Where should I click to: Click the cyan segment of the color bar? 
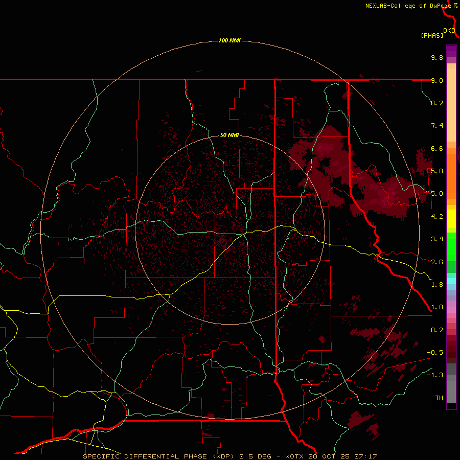tap(451, 281)
